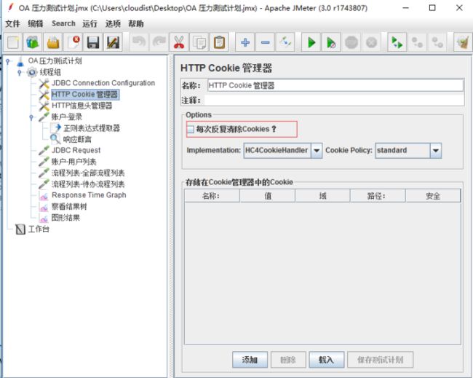Click the Copy toolbar icon

pos(199,42)
